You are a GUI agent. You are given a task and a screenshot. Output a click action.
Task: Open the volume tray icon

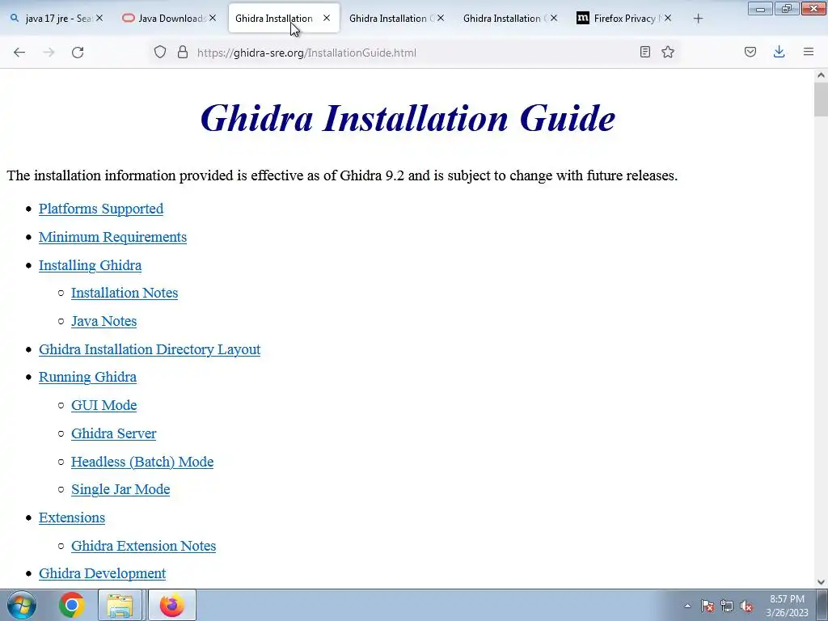point(746,606)
